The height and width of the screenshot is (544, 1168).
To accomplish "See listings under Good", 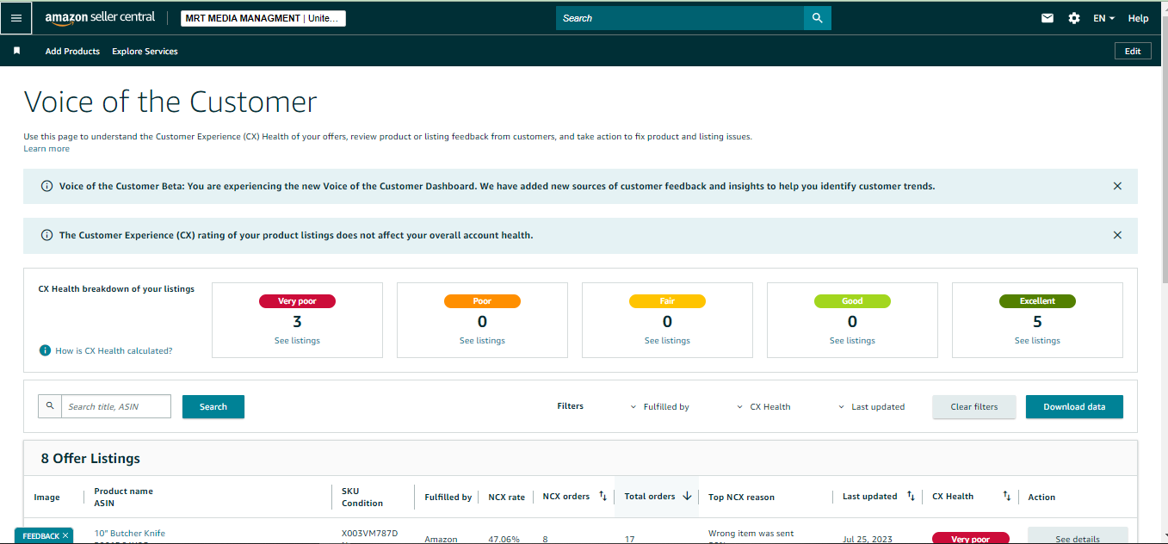I will coord(852,341).
